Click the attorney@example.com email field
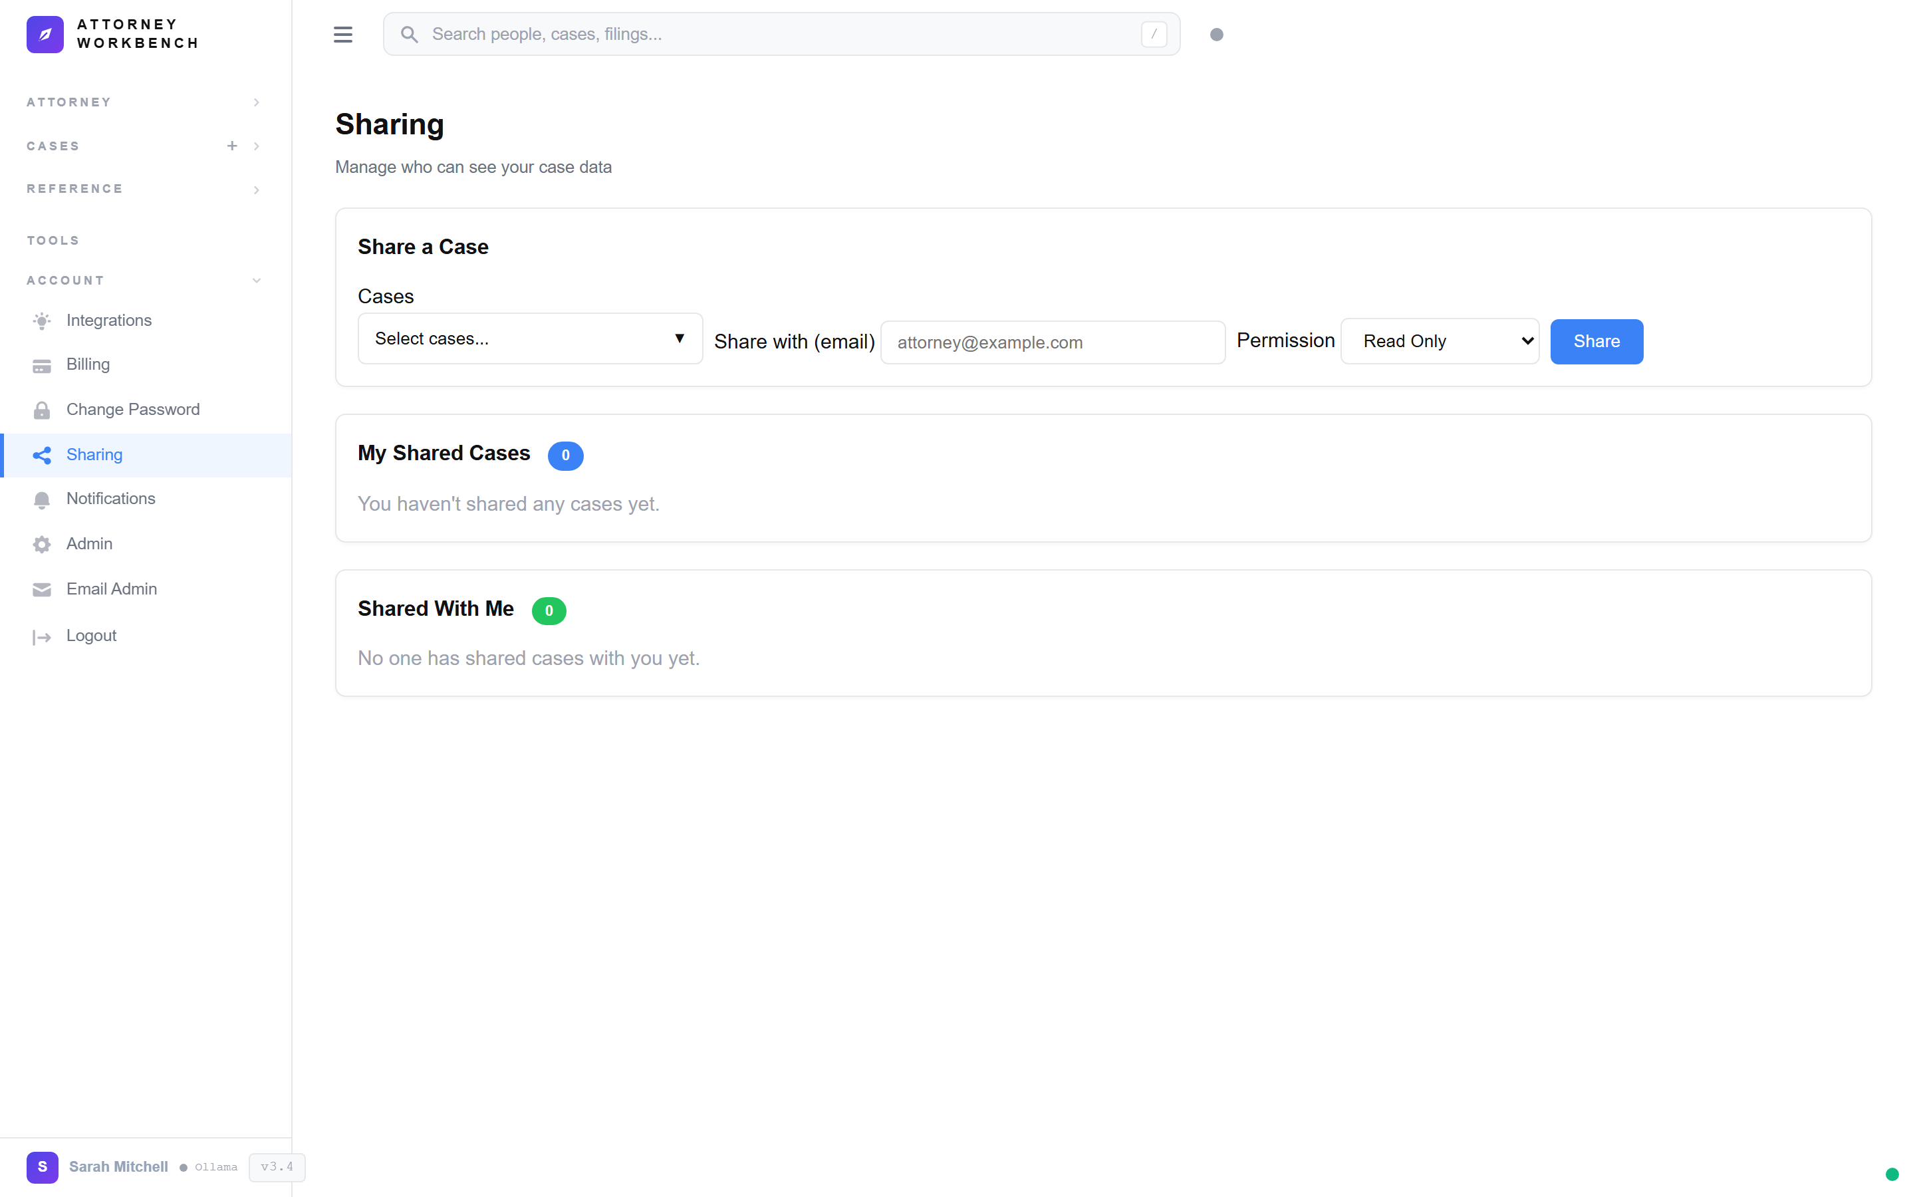 tap(1053, 342)
